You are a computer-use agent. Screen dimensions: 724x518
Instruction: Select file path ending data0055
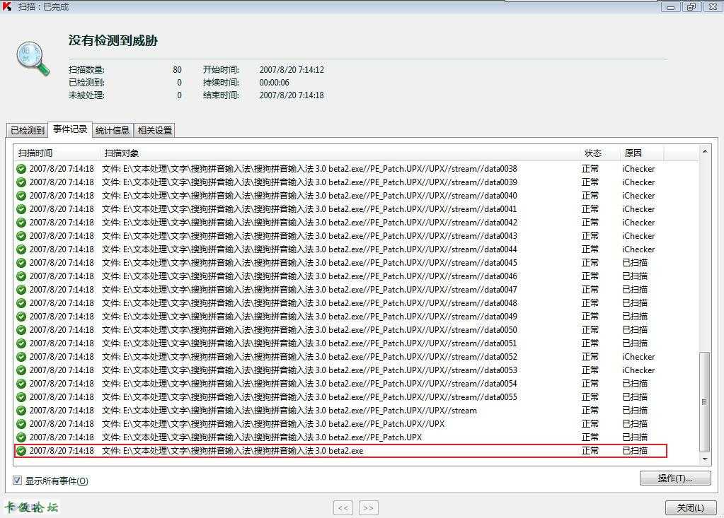[309, 397]
